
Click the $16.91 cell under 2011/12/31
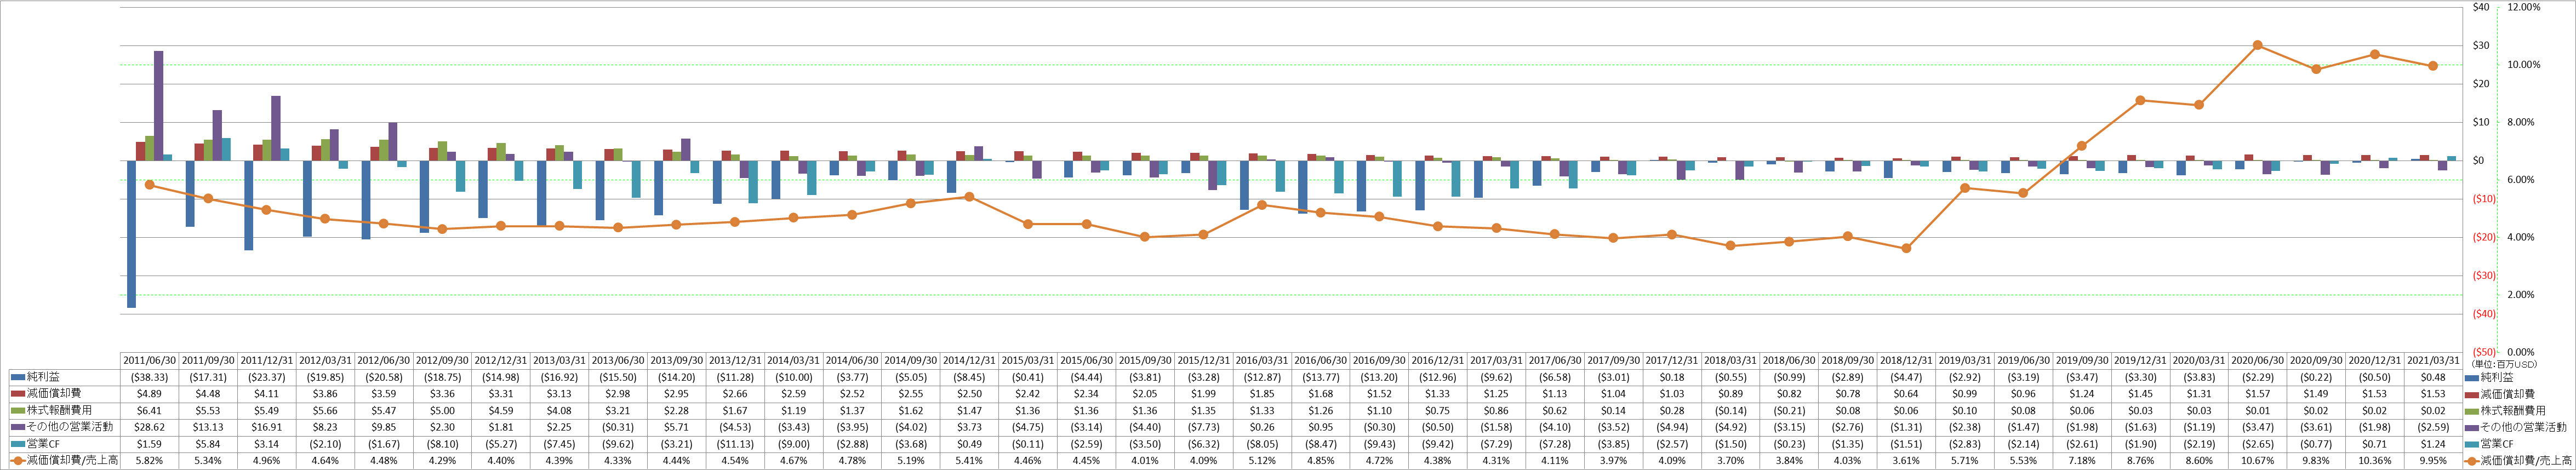tap(266, 427)
